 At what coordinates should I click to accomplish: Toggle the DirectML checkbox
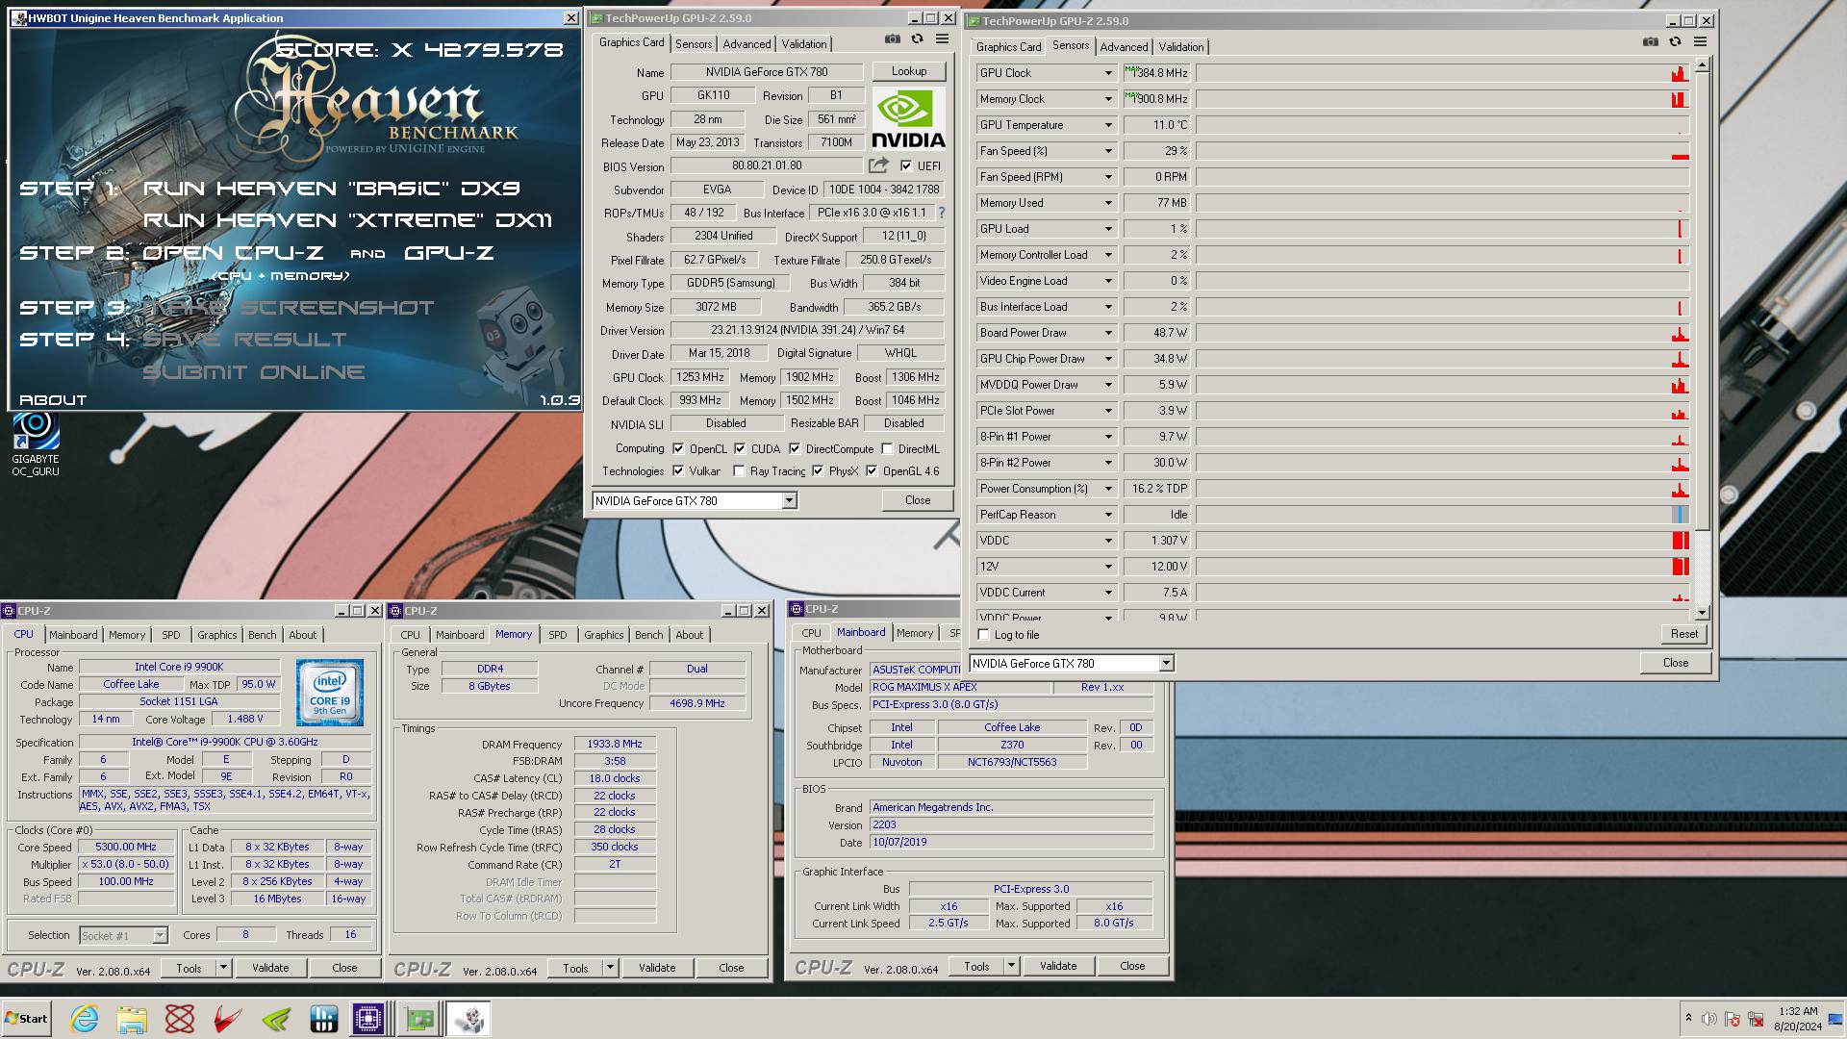coord(888,448)
